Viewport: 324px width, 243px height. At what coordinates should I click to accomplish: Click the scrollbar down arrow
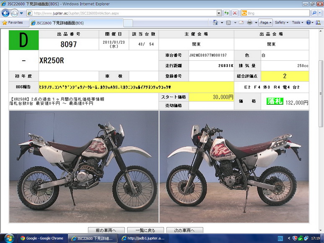click(321, 230)
